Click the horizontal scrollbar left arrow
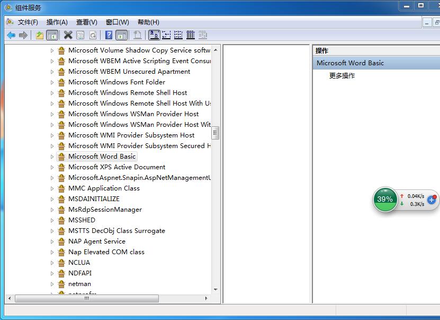This screenshot has width=440, height=320. (10, 298)
